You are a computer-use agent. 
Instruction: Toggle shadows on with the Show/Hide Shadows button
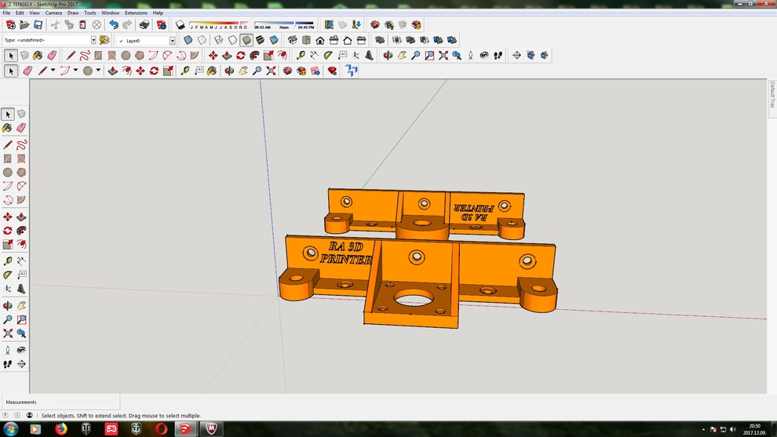(x=181, y=25)
